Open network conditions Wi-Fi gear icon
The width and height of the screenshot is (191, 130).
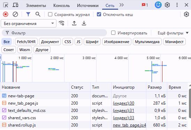[x=61, y=23]
